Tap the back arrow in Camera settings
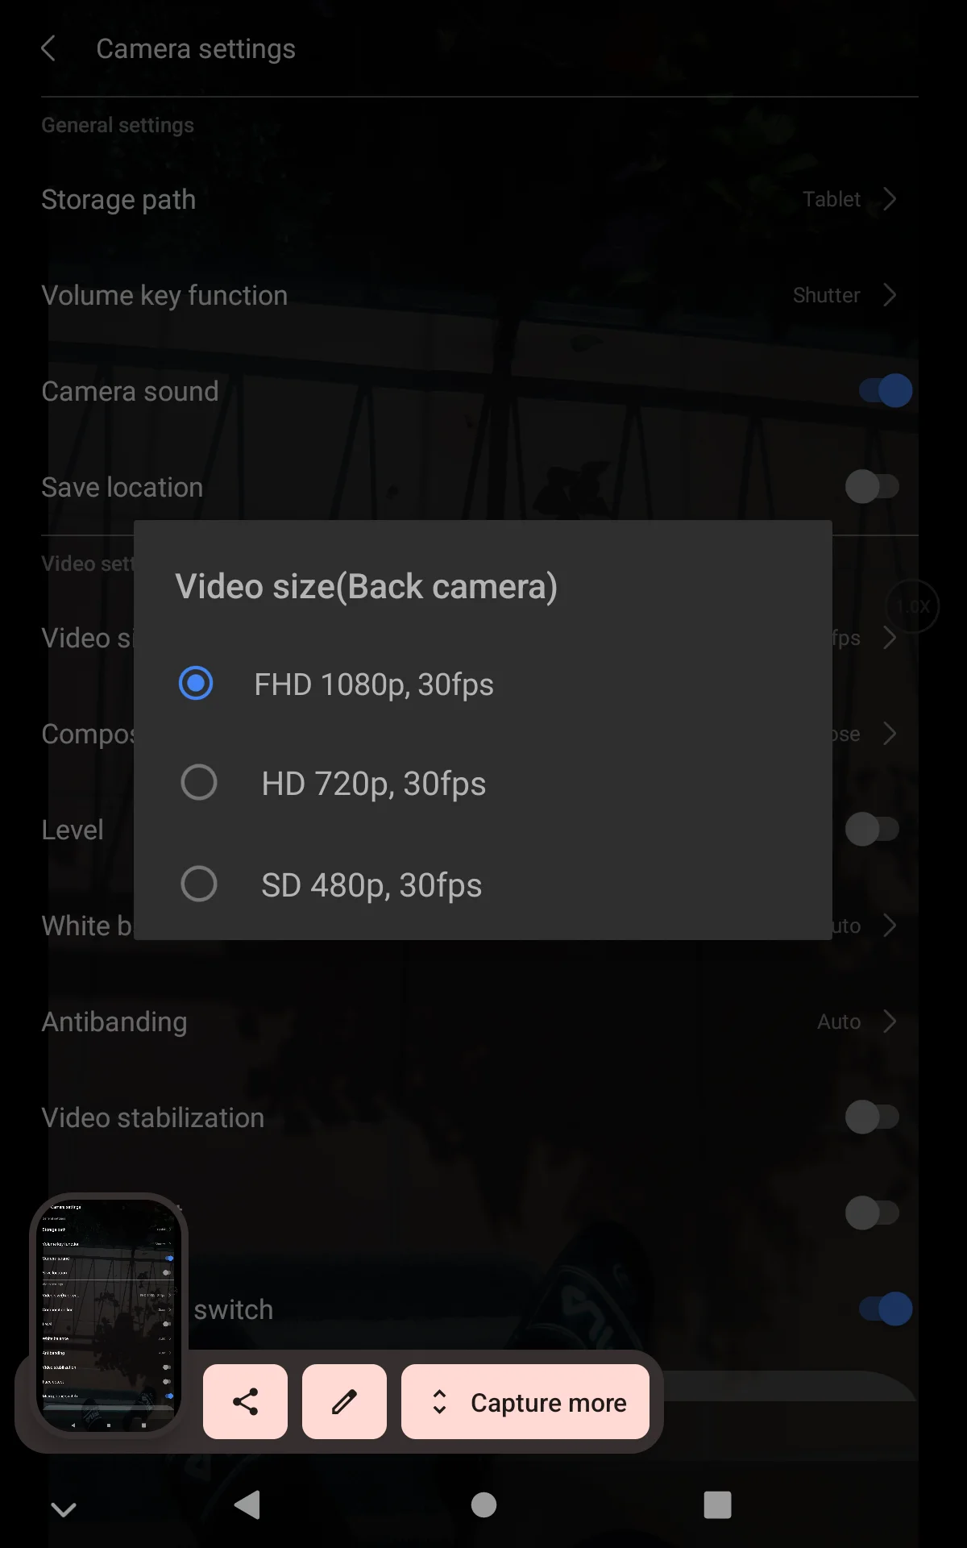 (48, 48)
